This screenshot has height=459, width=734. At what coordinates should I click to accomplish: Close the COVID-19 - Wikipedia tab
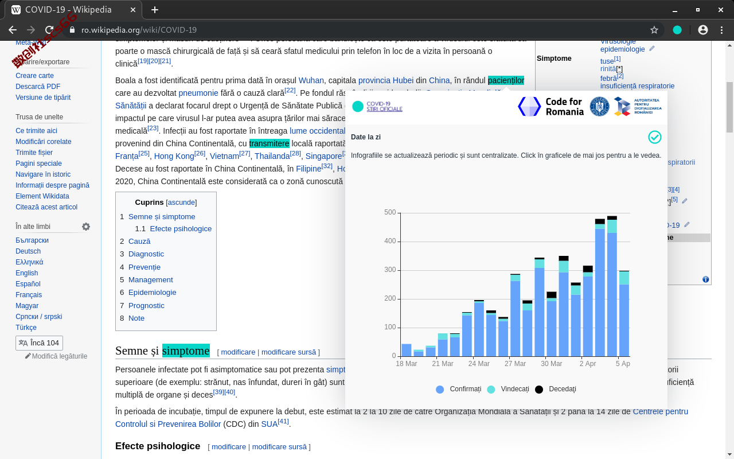tap(133, 10)
